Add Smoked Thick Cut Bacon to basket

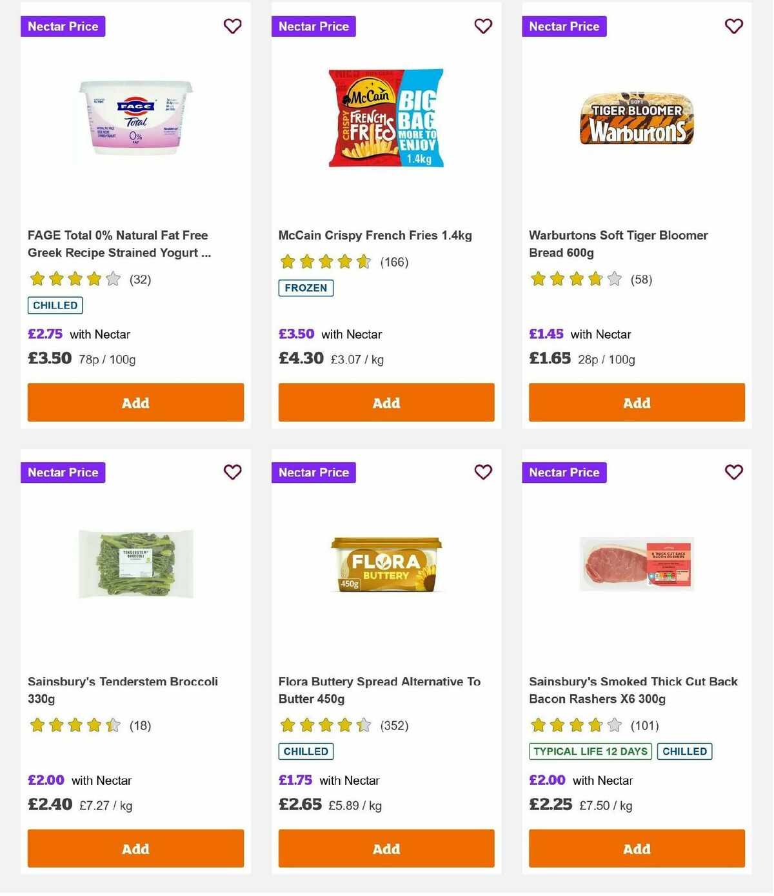pyautogui.click(x=637, y=848)
